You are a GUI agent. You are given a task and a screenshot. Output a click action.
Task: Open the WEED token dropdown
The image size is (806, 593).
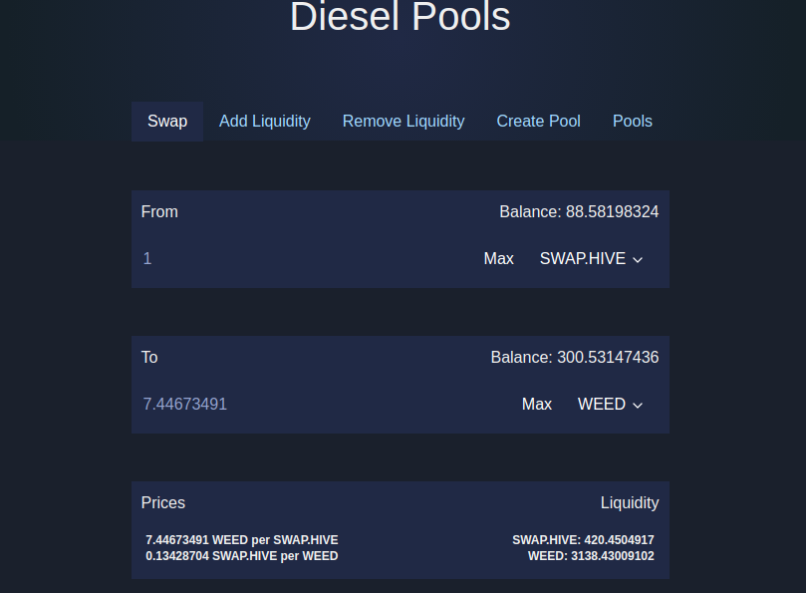pos(610,405)
